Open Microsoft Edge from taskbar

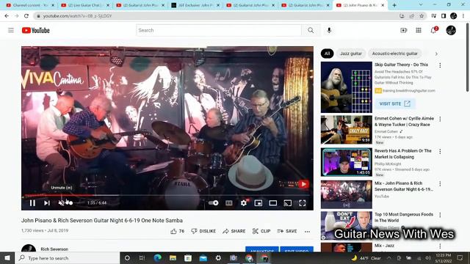(158, 257)
